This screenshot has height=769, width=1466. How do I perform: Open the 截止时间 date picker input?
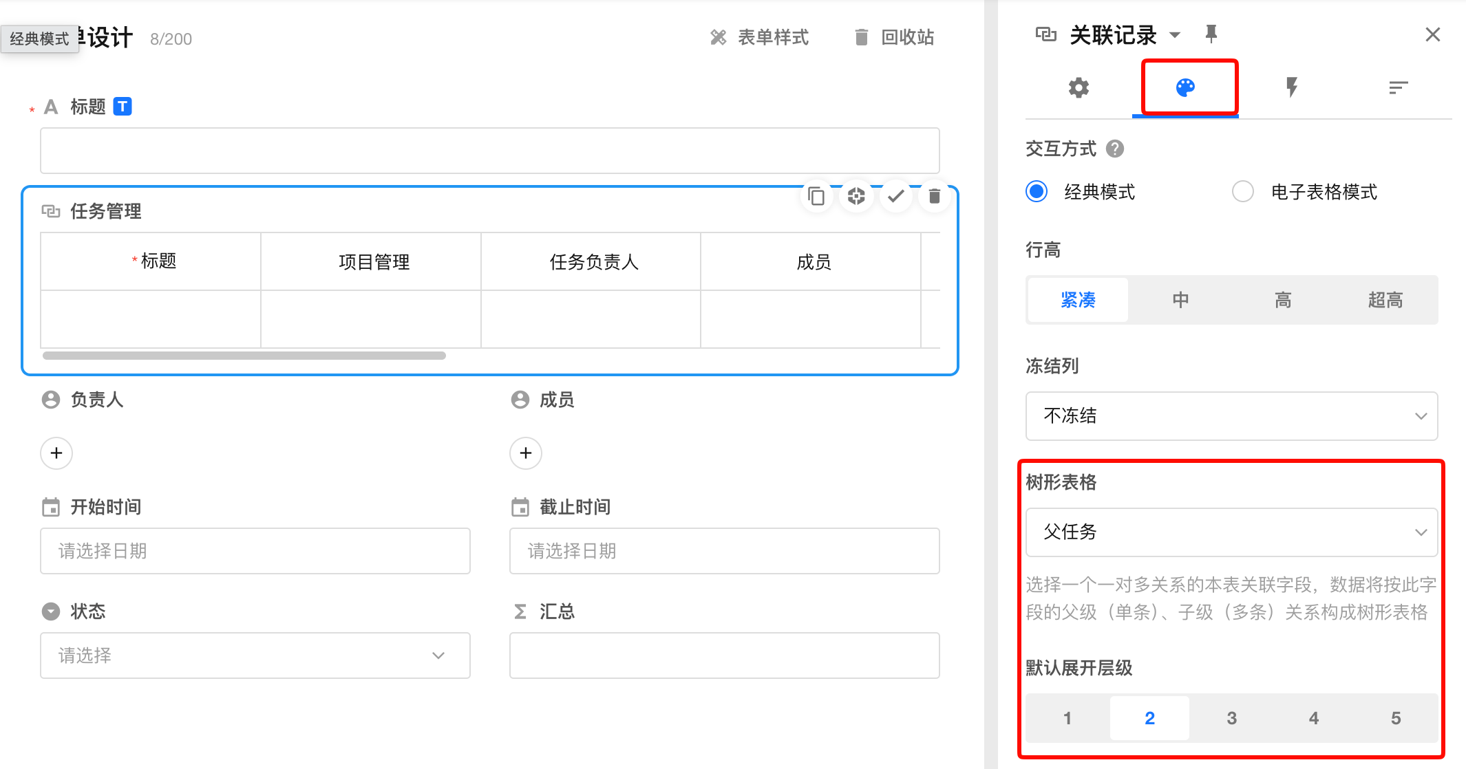tap(725, 551)
